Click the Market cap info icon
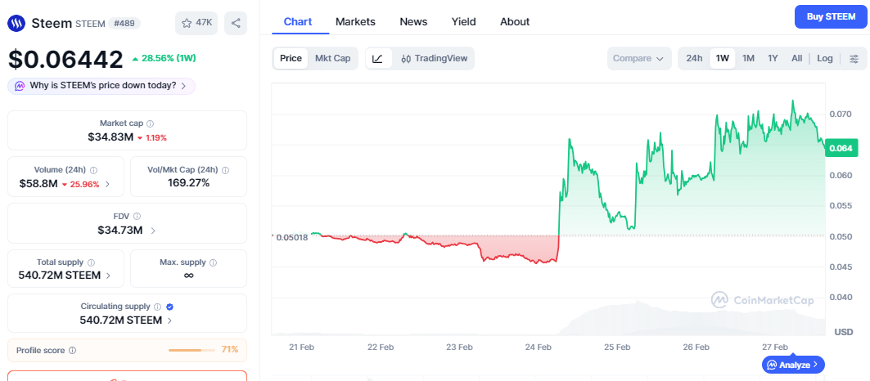This screenshot has height=381, width=870. 150,123
